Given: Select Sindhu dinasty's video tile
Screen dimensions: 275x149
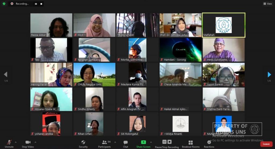Looking at the screenshot, I should tap(94, 99).
